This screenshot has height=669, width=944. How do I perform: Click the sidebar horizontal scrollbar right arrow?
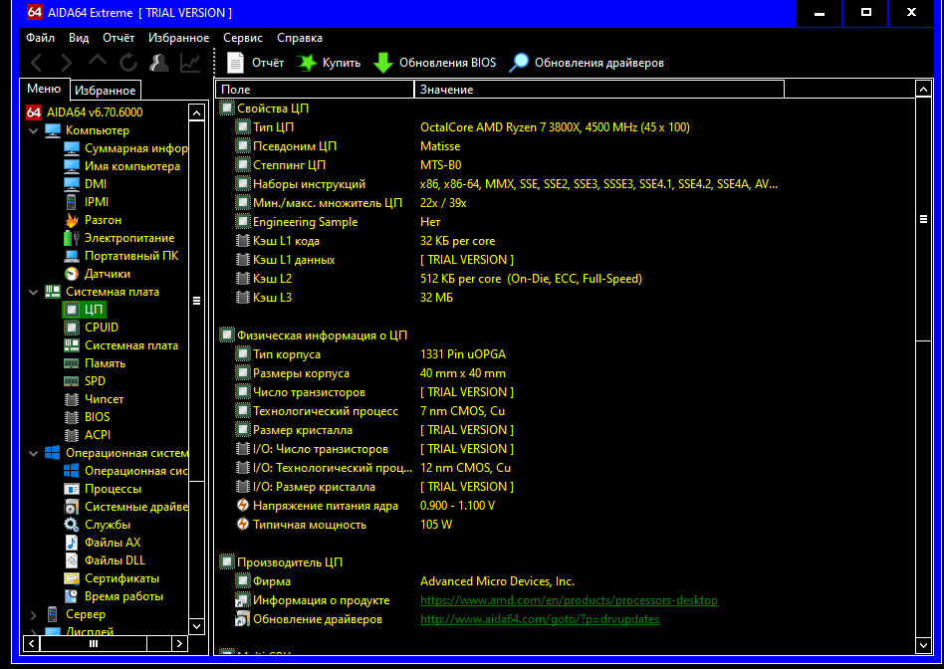[178, 644]
